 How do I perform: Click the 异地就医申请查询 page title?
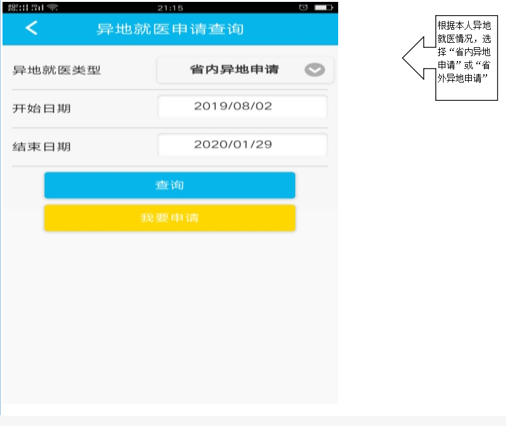coord(170,29)
